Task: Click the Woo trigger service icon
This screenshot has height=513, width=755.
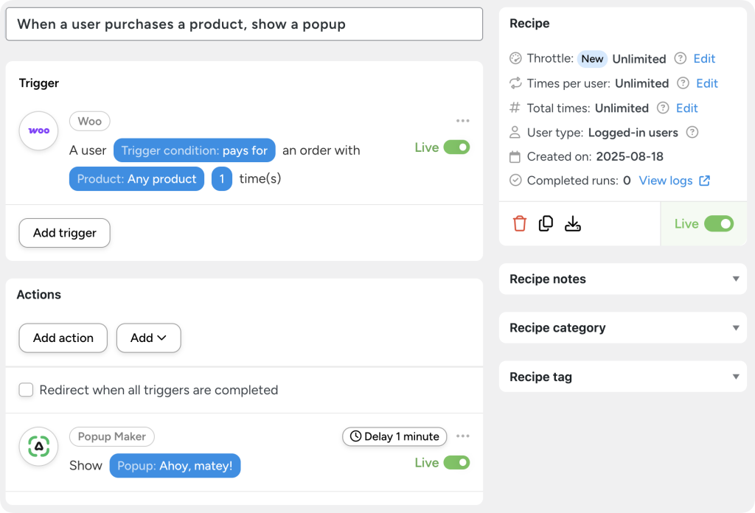Action: tap(38, 130)
